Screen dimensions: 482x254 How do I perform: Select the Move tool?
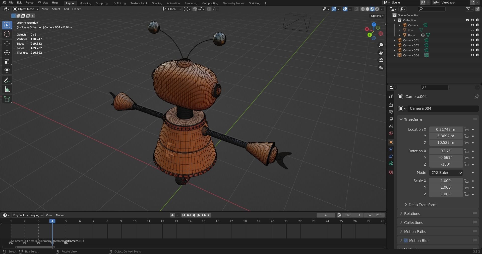coord(7,44)
